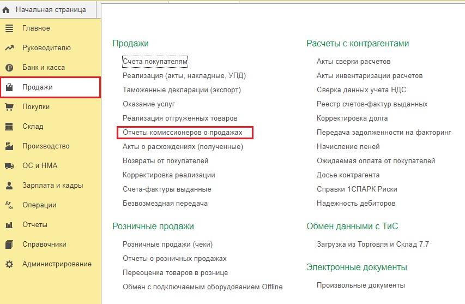The width and height of the screenshot is (465, 304).
Task: Open Реализация отгруженных товаров
Action: (x=180, y=118)
